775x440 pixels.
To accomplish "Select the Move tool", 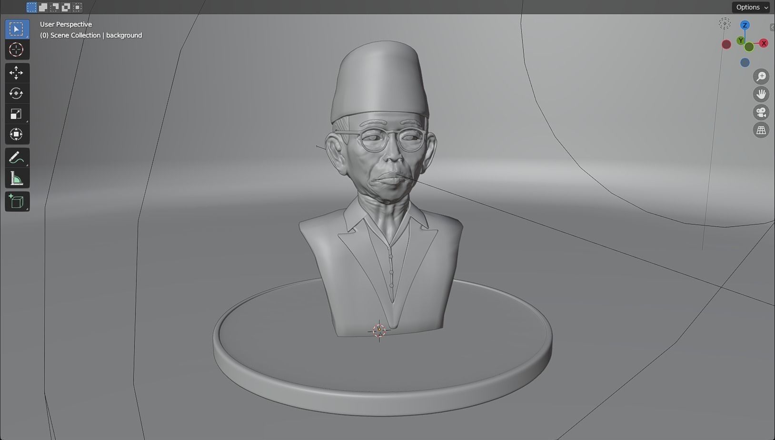I will pyautogui.click(x=17, y=73).
